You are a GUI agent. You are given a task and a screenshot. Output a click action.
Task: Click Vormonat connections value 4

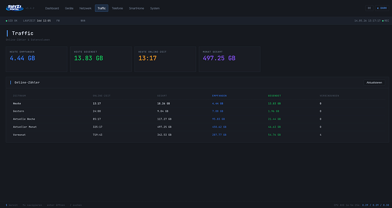tap(320, 135)
